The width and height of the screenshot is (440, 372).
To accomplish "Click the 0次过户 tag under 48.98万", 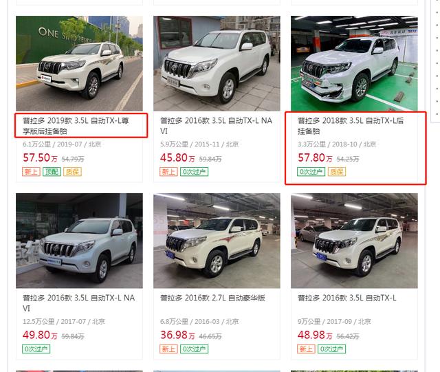I will (331, 349).
